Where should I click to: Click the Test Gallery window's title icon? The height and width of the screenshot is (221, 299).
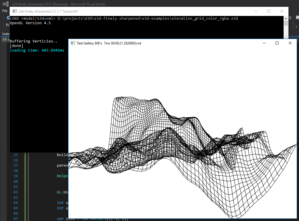click(x=73, y=43)
